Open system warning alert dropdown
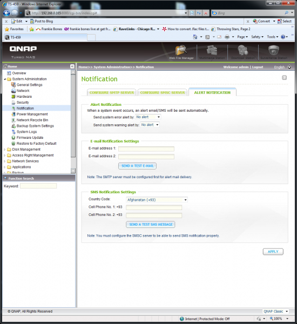This screenshot has height=324, width=297. (x=150, y=125)
